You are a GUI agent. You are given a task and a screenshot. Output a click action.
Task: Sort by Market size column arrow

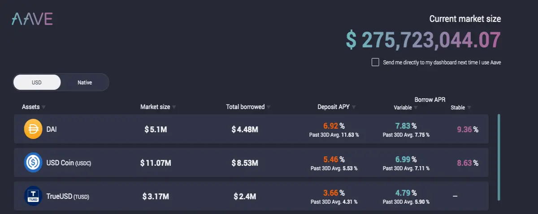pos(174,107)
